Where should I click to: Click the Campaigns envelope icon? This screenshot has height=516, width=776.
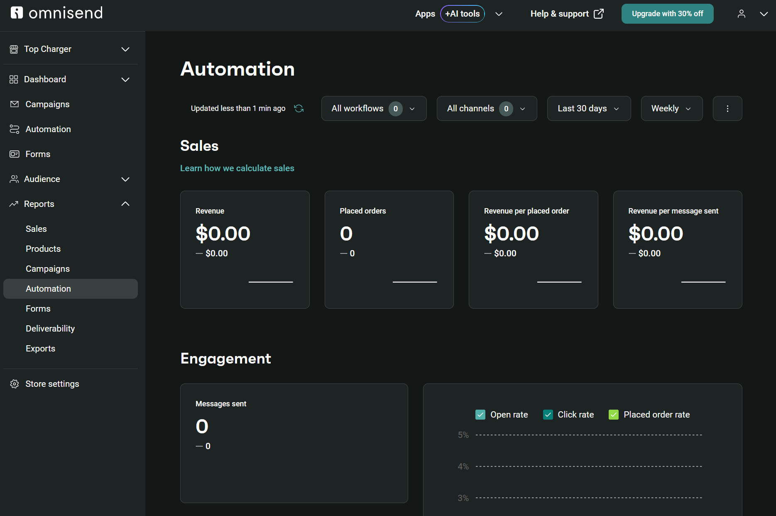click(15, 104)
